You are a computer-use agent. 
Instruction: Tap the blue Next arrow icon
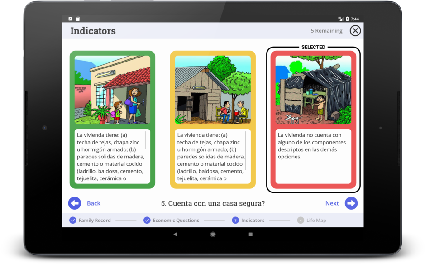coord(351,203)
